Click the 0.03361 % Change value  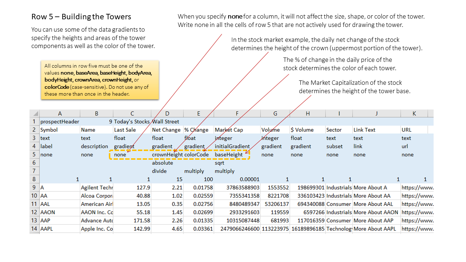pyautogui.click(x=198, y=229)
